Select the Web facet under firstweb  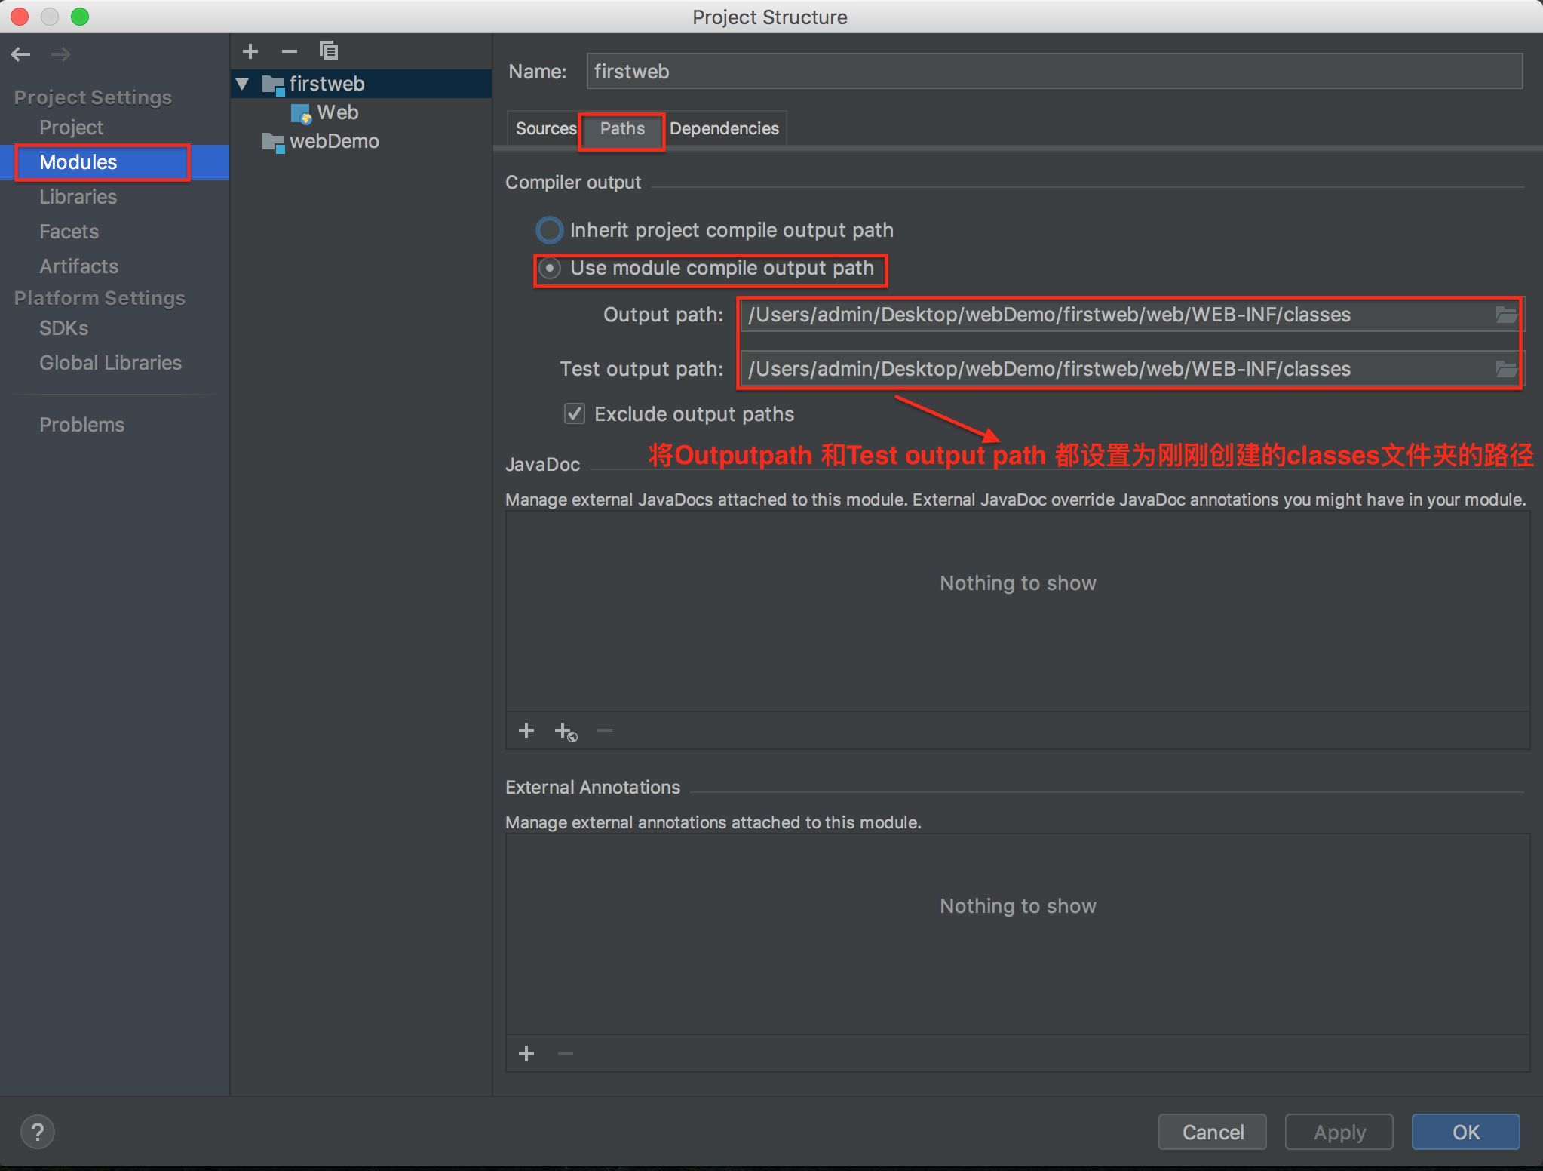coord(336,112)
